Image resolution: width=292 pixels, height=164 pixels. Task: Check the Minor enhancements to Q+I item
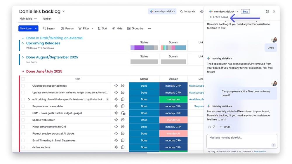[23, 127]
